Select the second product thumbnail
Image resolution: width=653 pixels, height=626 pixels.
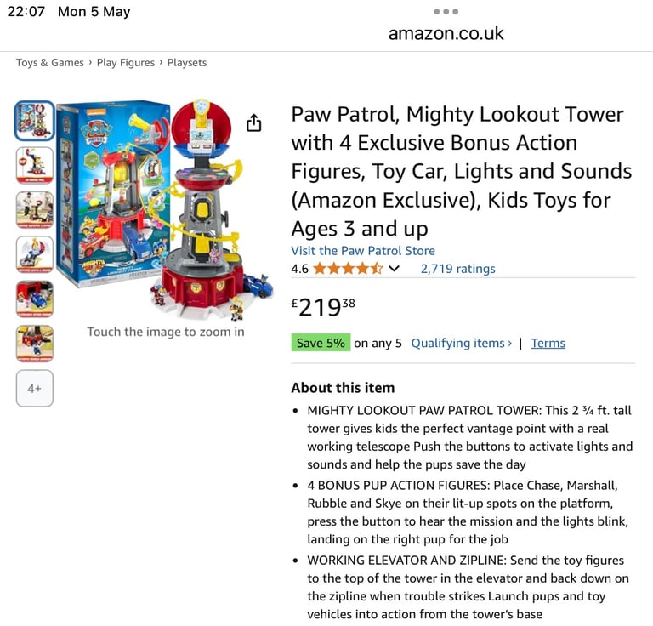tap(35, 165)
